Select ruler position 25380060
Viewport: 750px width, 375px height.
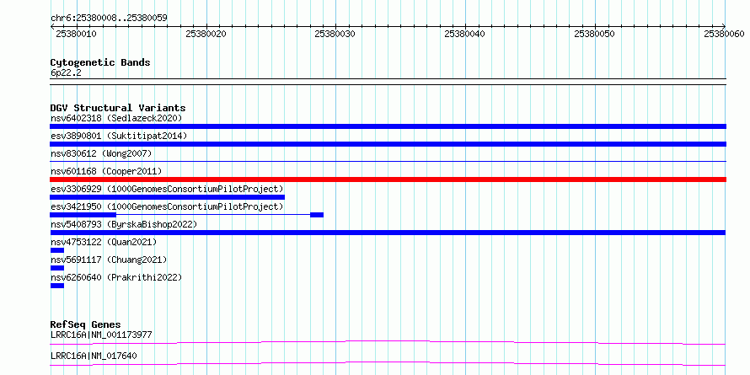click(x=724, y=34)
